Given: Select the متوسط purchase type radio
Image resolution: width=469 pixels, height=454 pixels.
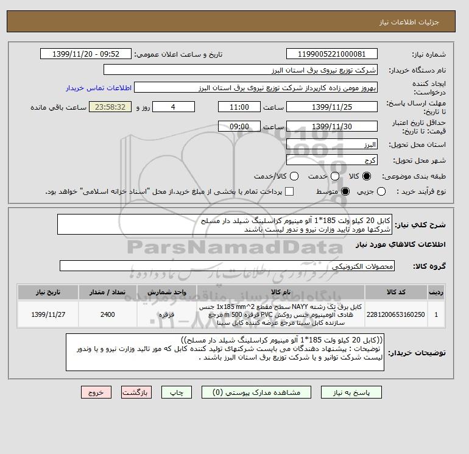Looking at the screenshot, I should pos(345,191).
